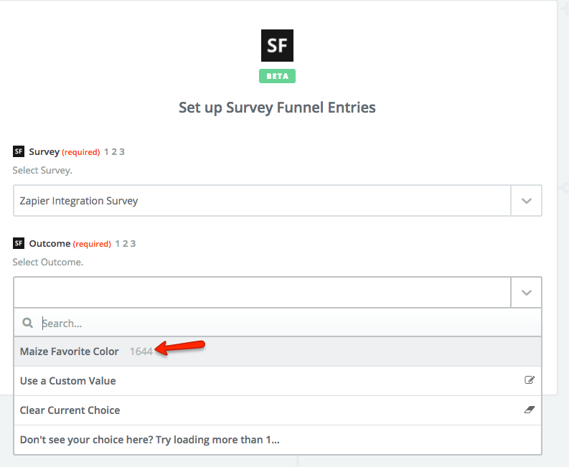Select the Maize Favorite Color option
The height and width of the screenshot is (467, 569).
coord(70,352)
